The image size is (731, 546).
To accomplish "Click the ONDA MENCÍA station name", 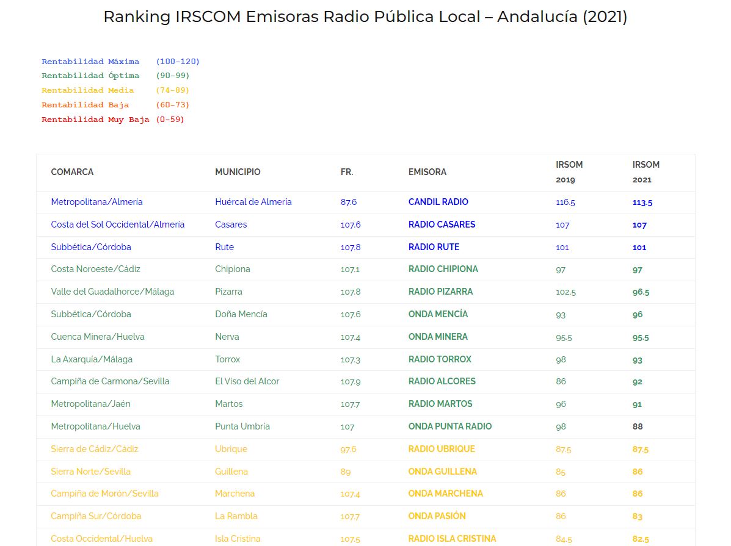I will (x=438, y=314).
